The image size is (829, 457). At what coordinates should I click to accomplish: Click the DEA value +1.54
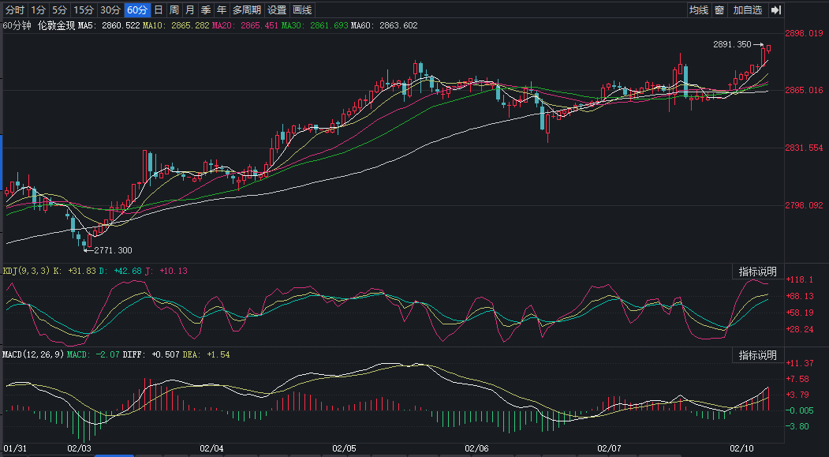coord(218,354)
